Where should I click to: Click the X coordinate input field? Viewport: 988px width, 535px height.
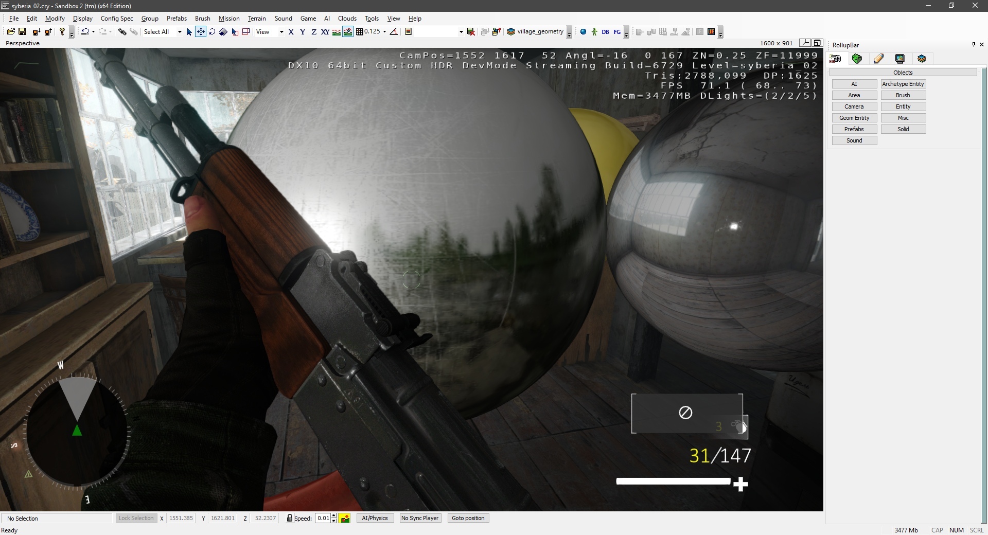(x=181, y=518)
